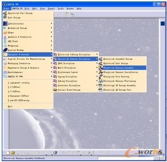Click Exit in the Start menu
This screenshot has height=162, width=167.
click(10, 106)
